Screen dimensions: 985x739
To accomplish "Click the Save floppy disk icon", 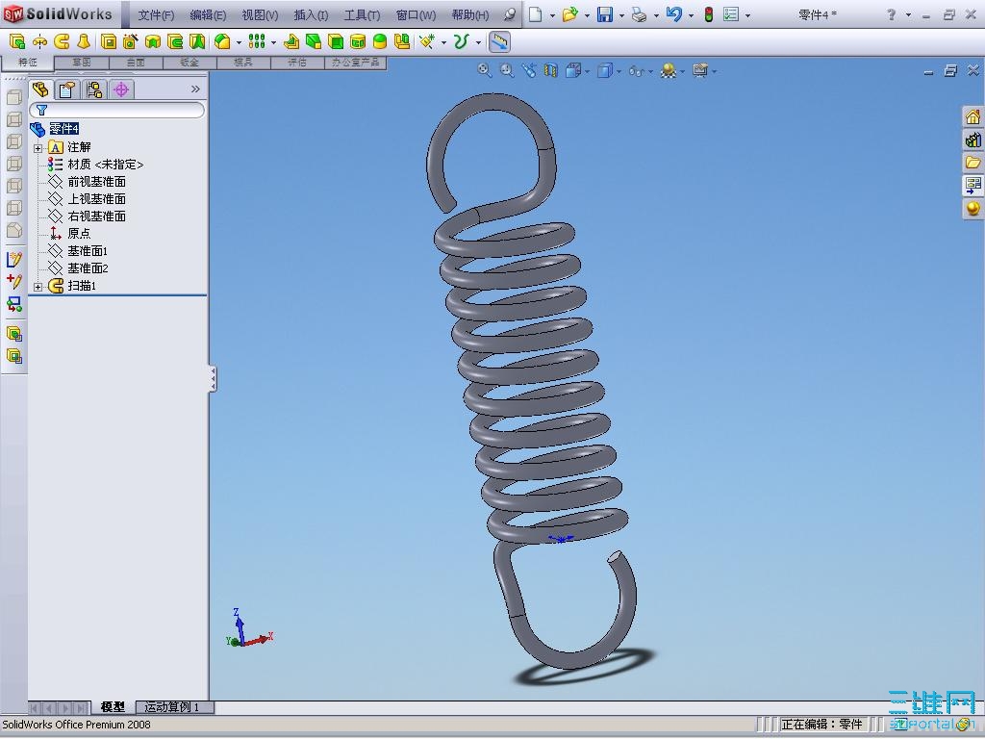I will pos(605,14).
